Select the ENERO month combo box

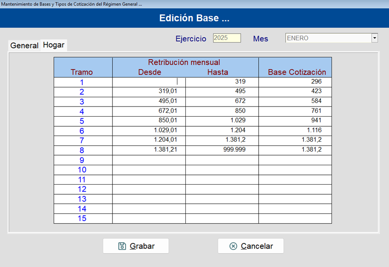[331, 38]
